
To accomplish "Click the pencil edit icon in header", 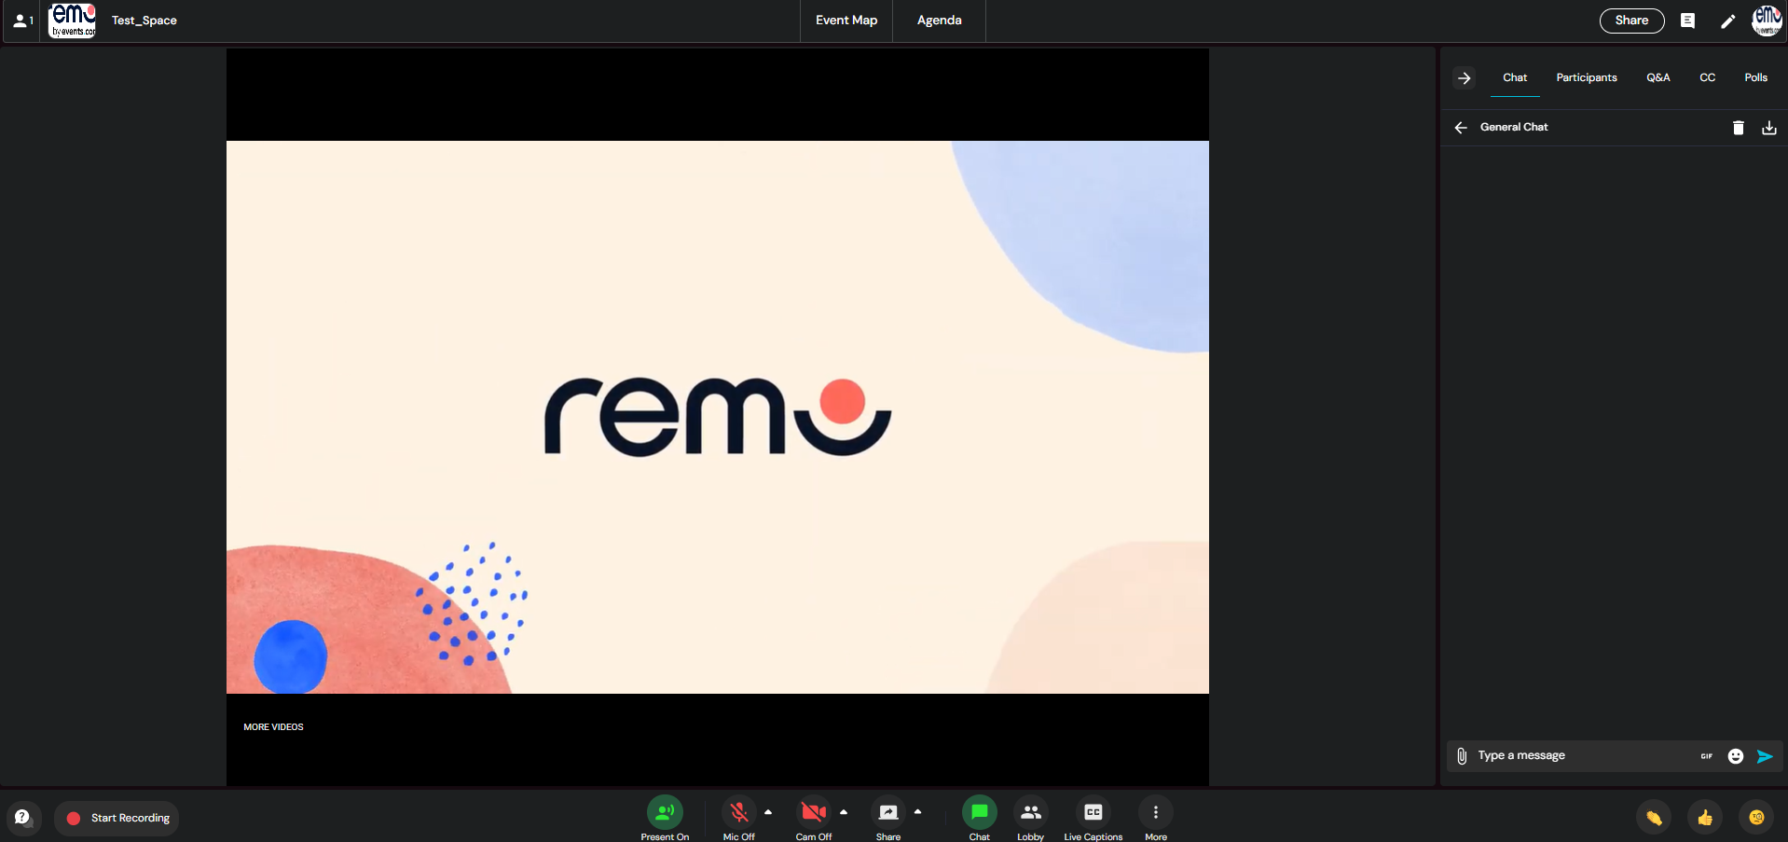I will click(1727, 21).
